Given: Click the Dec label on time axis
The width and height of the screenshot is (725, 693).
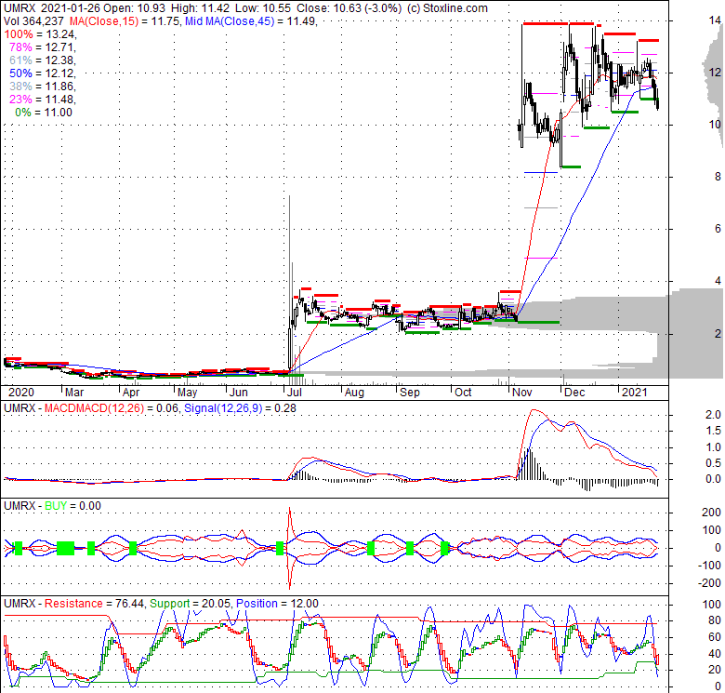Looking at the screenshot, I should pos(574,393).
